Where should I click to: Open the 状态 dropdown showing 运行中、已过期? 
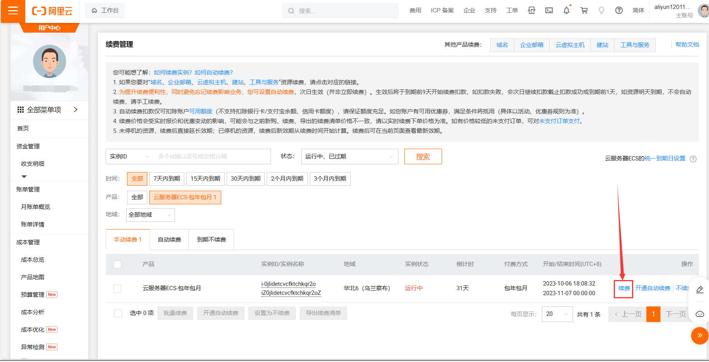[x=349, y=157]
